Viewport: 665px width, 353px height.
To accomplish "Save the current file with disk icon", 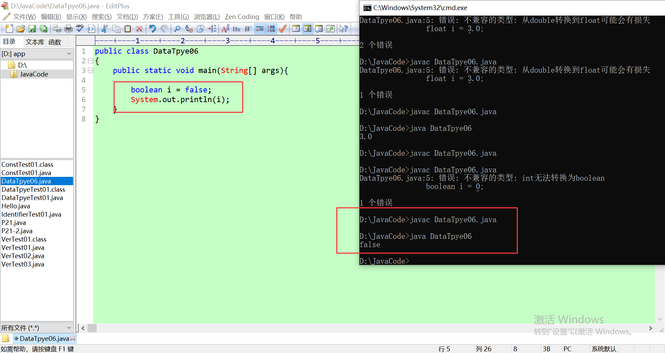I will [x=32, y=29].
